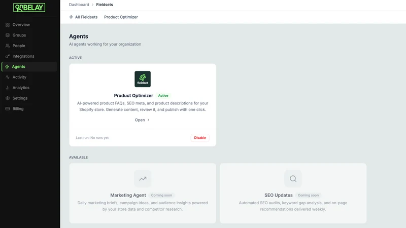Click 'Last run: No runs yet' text
Viewport: 406px width, 228px height.
[x=92, y=138]
